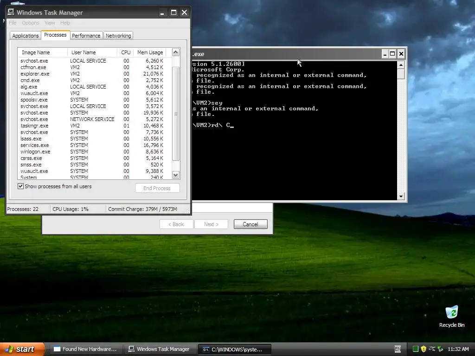Screen dimensions: 475x356
Task: Sort processes by Mem Usage column
Action: [x=150, y=52]
